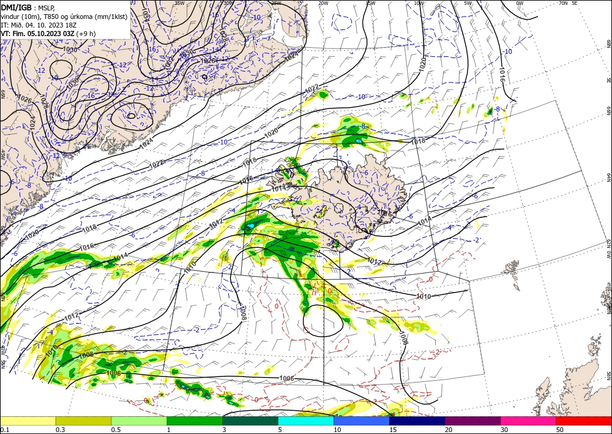Viewport: 612px width, 434px height.
Task: Click the legend value "30"
Action: point(505,430)
